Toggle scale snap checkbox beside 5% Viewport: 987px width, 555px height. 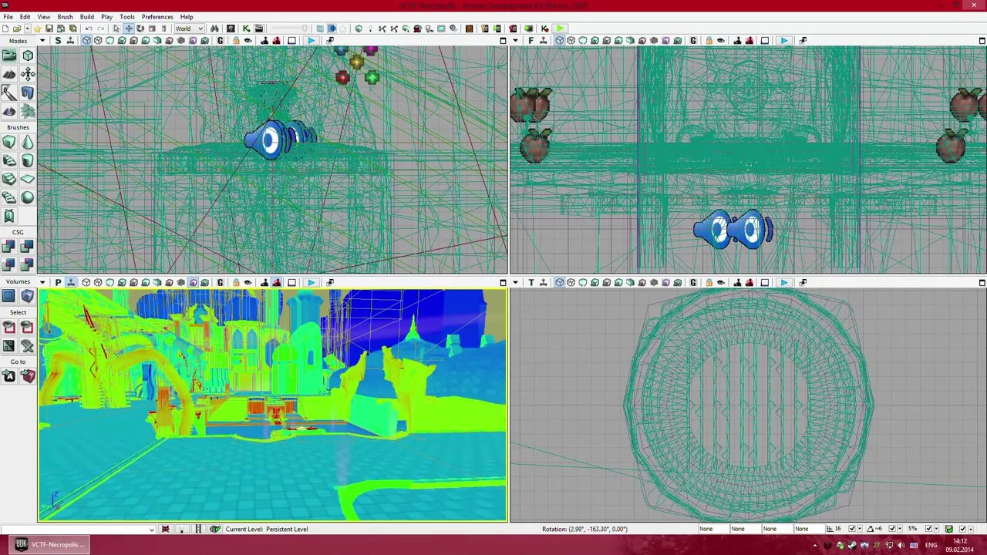point(929,529)
